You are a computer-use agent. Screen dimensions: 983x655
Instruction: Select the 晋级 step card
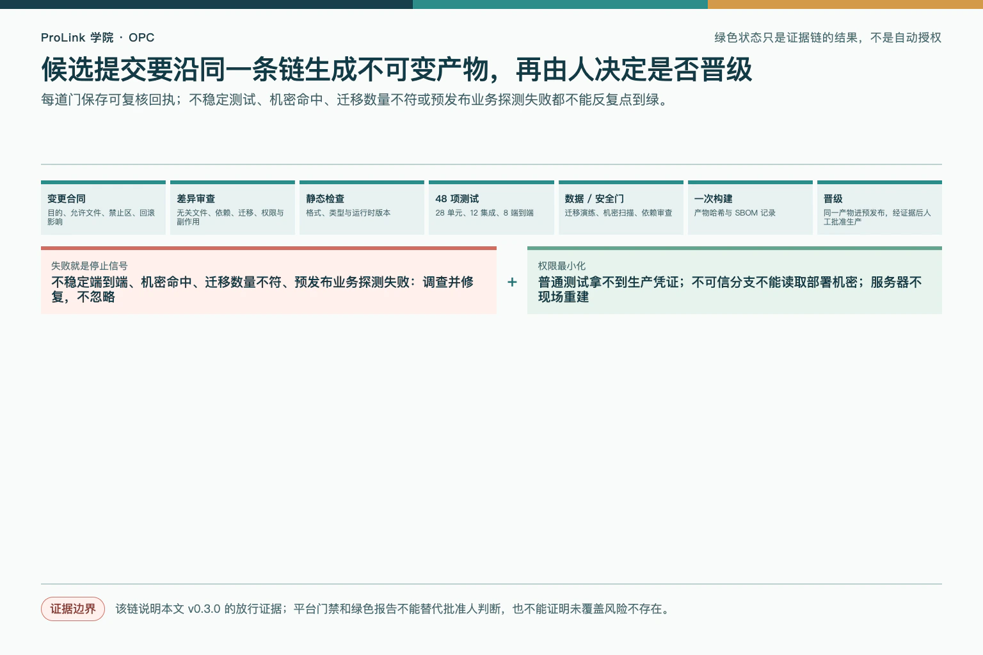coord(879,207)
